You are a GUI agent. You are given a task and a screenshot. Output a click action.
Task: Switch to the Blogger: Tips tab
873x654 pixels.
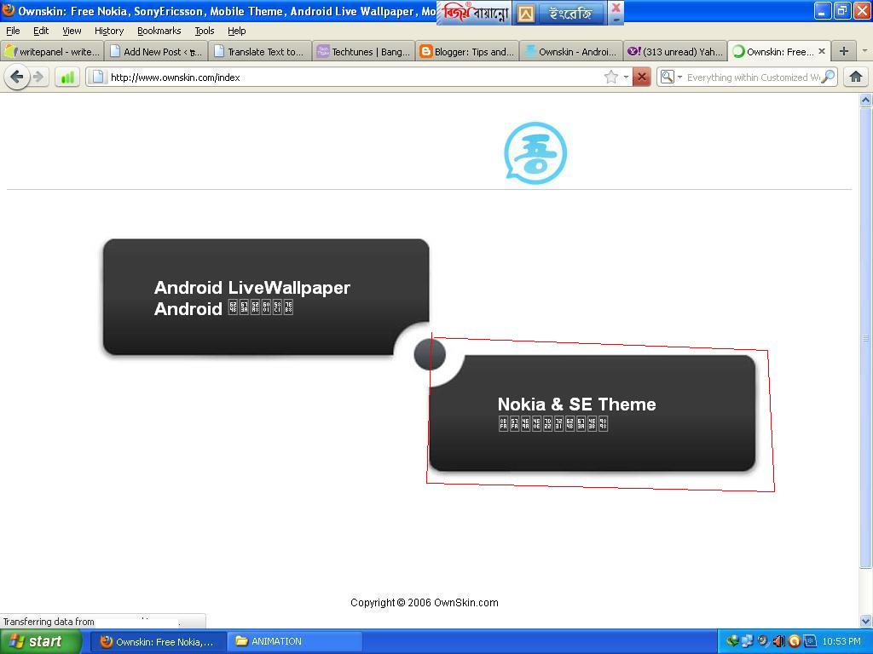tap(466, 52)
